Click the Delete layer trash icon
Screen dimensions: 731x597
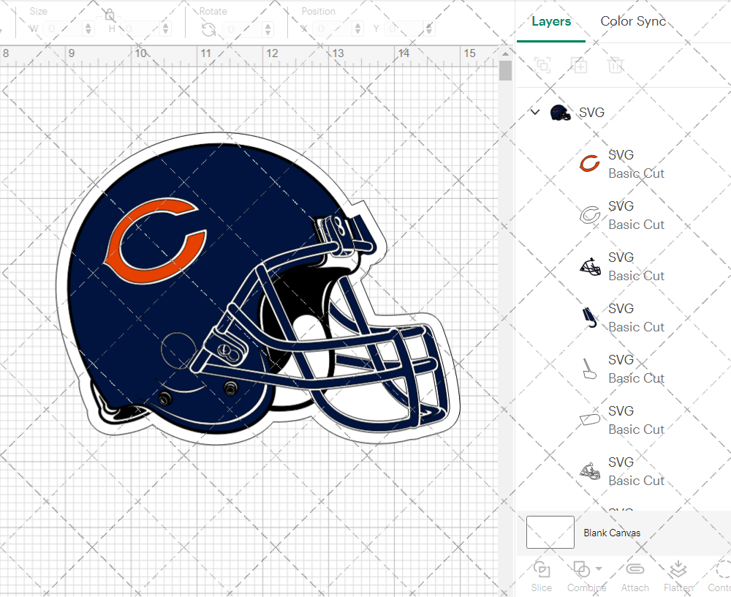pyautogui.click(x=616, y=66)
